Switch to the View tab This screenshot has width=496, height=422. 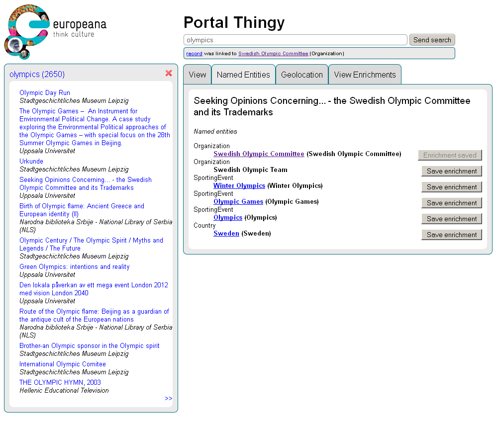point(197,75)
